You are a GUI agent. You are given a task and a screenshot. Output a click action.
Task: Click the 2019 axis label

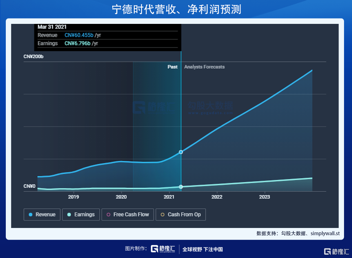[x=74, y=197]
